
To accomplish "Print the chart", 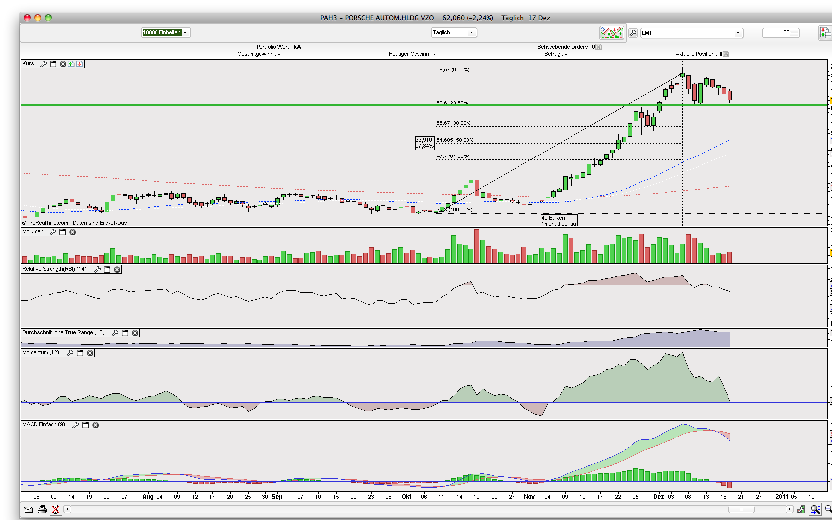I will (42, 509).
